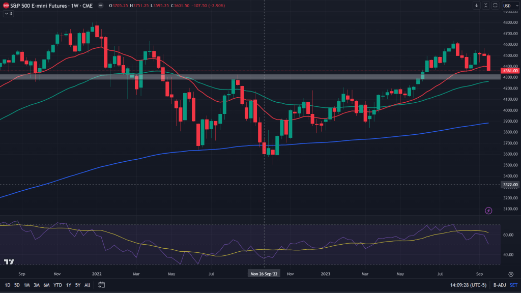Expand the collapsed indicators legend showing 3
The height and width of the screenshot is (293, 521).
[8, 13]
